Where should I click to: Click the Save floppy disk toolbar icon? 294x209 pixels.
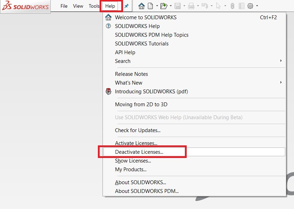[178, 6]
